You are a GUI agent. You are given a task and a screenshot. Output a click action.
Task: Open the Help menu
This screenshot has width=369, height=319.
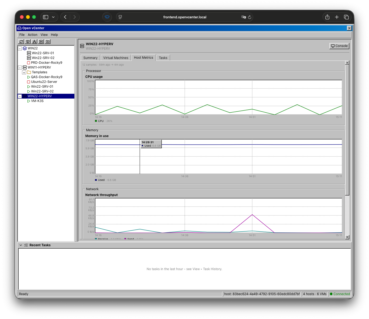(54, 35)
